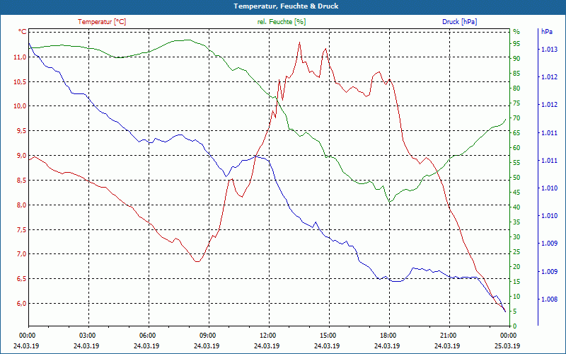
Task: Click the '0' at humidity axis bottom
Action: (515, 326)
